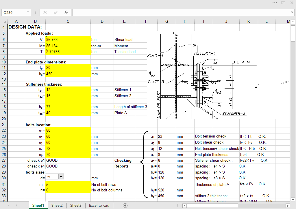The height and width of the screenshot is (209, 296).
Task: Switch to the Sheet2 tab
Action: tap(57, 206)
